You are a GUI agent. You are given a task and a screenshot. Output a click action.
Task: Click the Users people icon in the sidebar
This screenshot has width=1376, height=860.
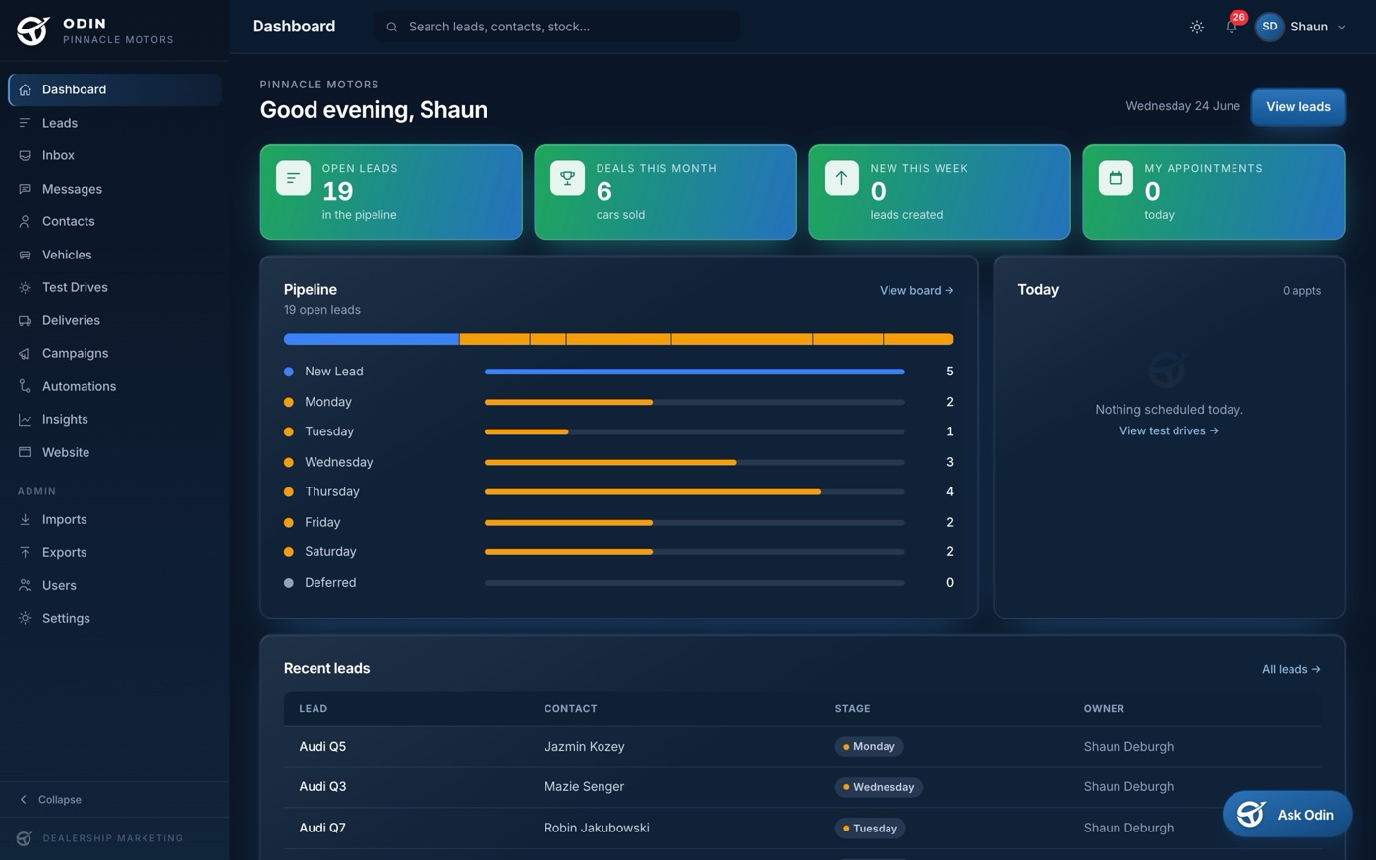coord(25,585)
